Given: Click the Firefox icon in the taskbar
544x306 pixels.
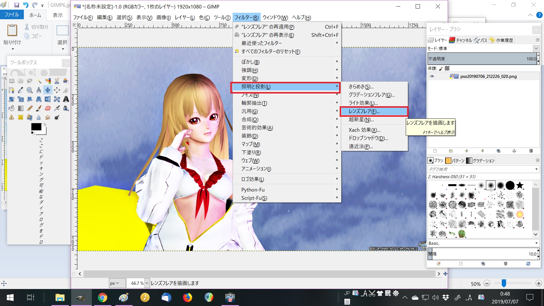Looking at the screenshot, I should pyautogui.click(x=187, y=297).
